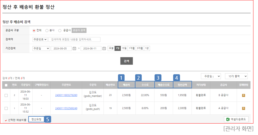Click the search keyword input field
The image size is (258, 135).
pyautogui.click(x=75, y=39)
